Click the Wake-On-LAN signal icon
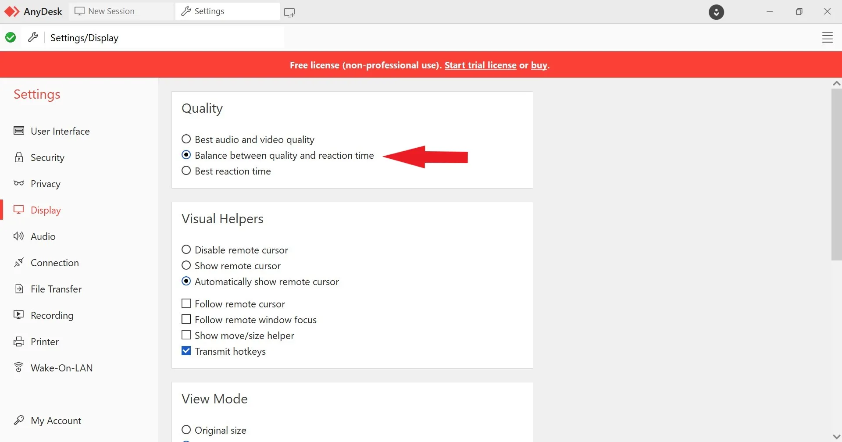This screenshot has height=442, width=842. (19, 367)
